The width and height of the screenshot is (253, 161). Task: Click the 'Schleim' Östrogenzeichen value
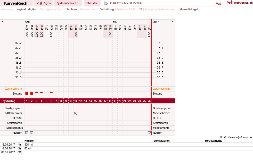(x=71, y=9)
